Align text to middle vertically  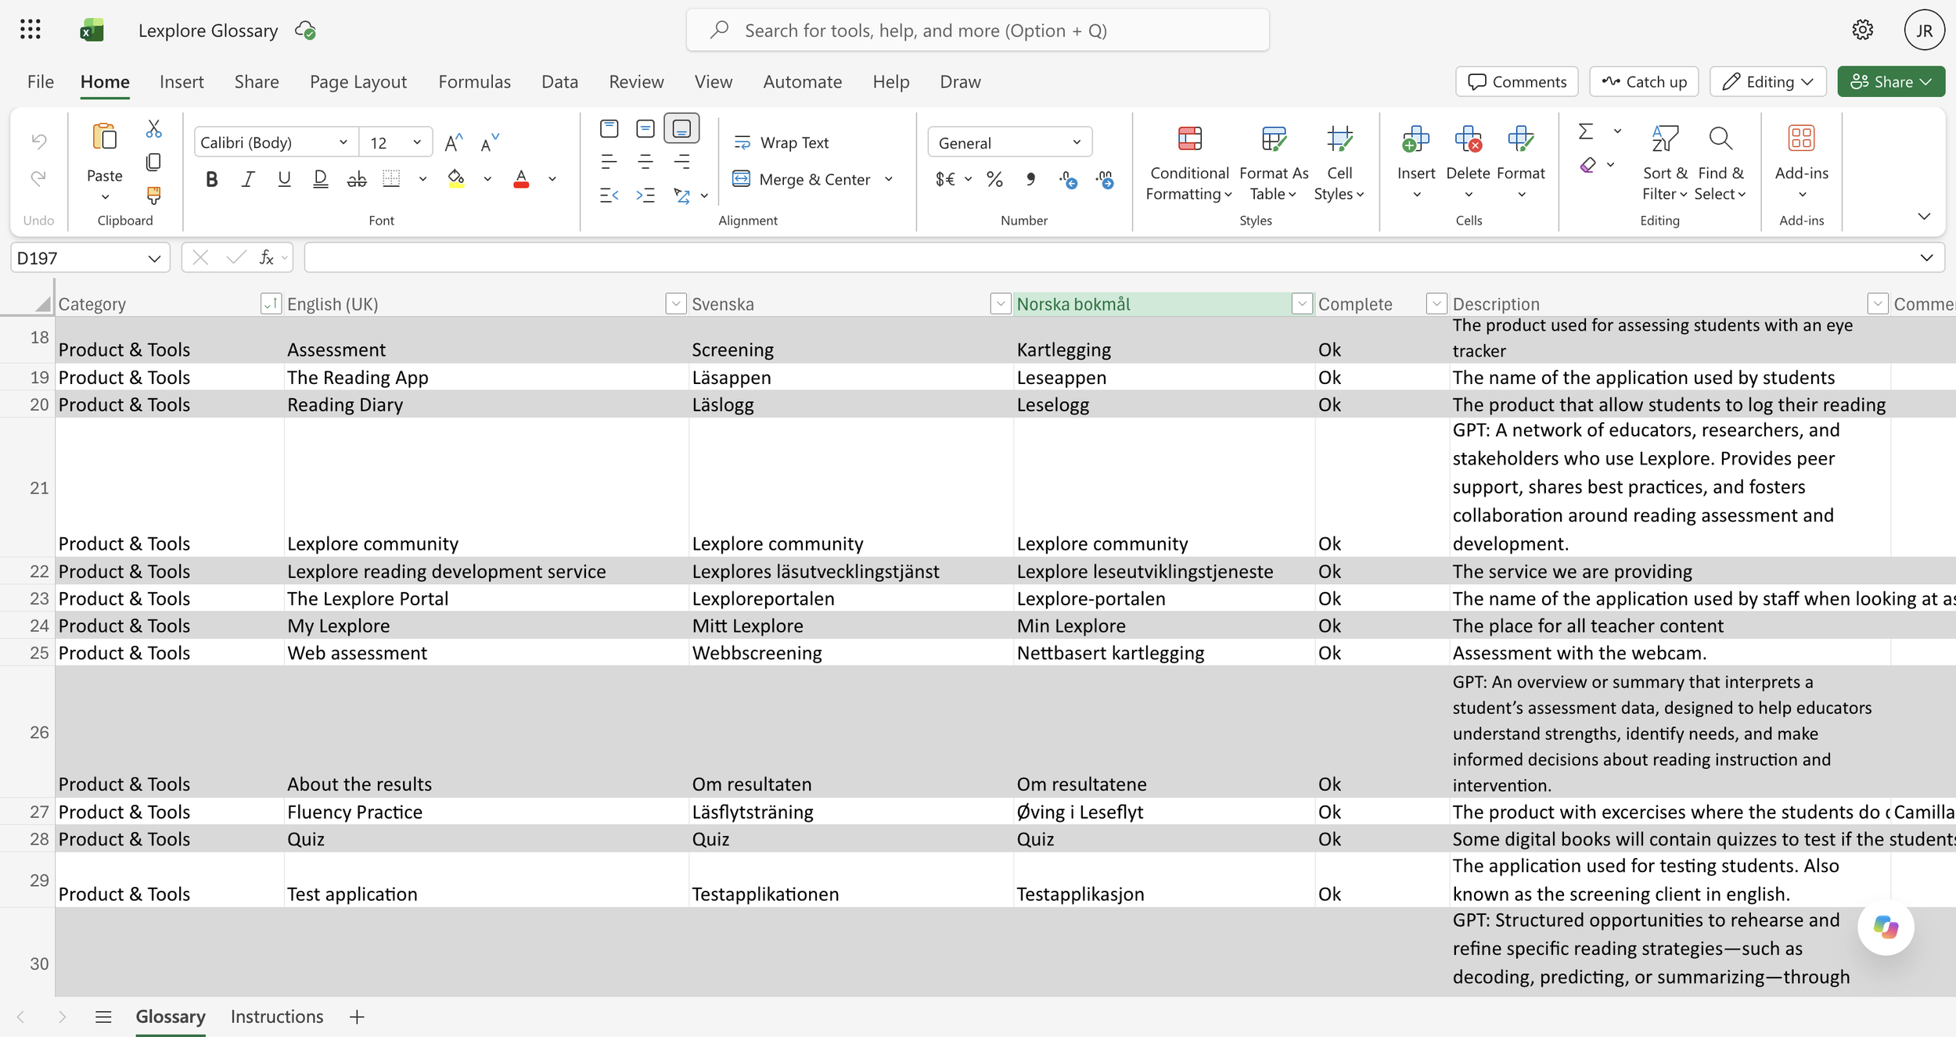point(645,128)
